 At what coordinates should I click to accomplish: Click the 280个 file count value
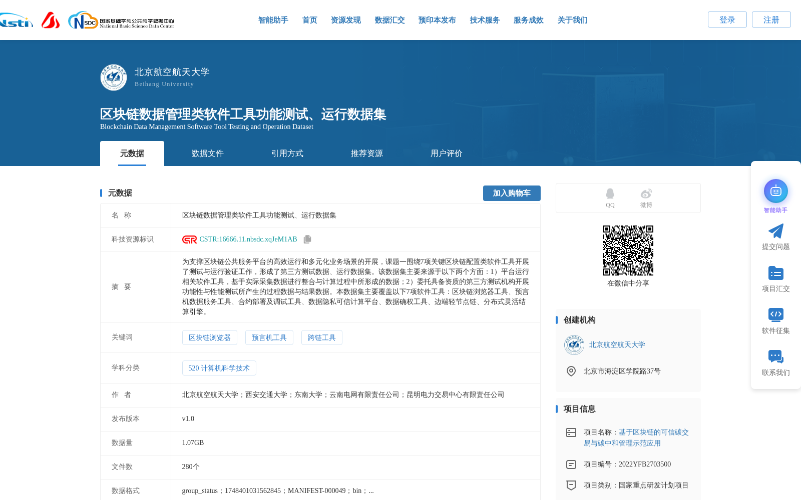coord(191,467)
